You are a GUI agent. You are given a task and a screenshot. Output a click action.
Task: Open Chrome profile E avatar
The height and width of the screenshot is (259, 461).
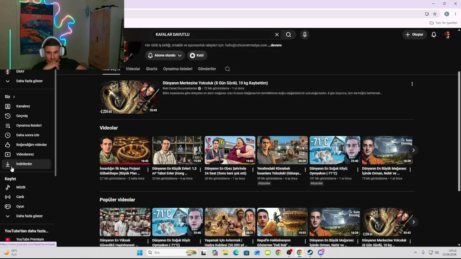[x=447, y=14]
